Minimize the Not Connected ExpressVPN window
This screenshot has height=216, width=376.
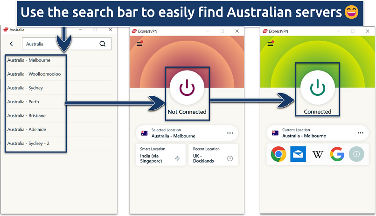pyautogui.click(x=208, y=31)
